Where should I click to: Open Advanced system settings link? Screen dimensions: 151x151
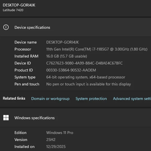click(132, 99)
